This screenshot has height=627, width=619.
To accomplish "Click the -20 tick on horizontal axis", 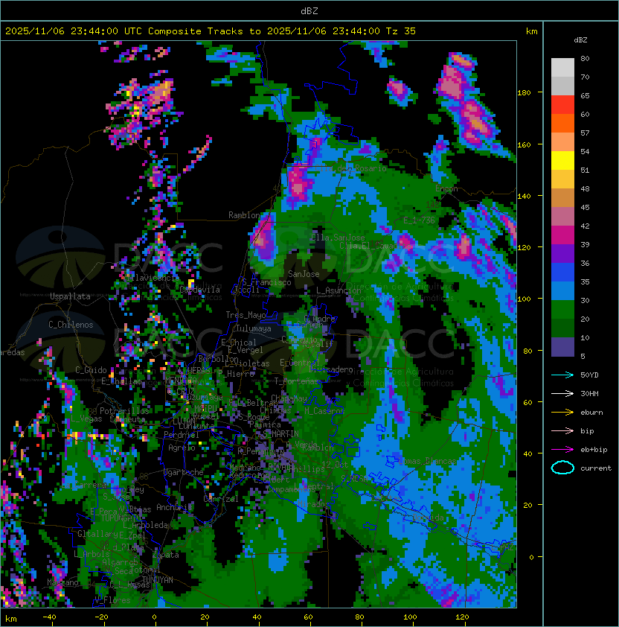I will [x=101, y=617].
